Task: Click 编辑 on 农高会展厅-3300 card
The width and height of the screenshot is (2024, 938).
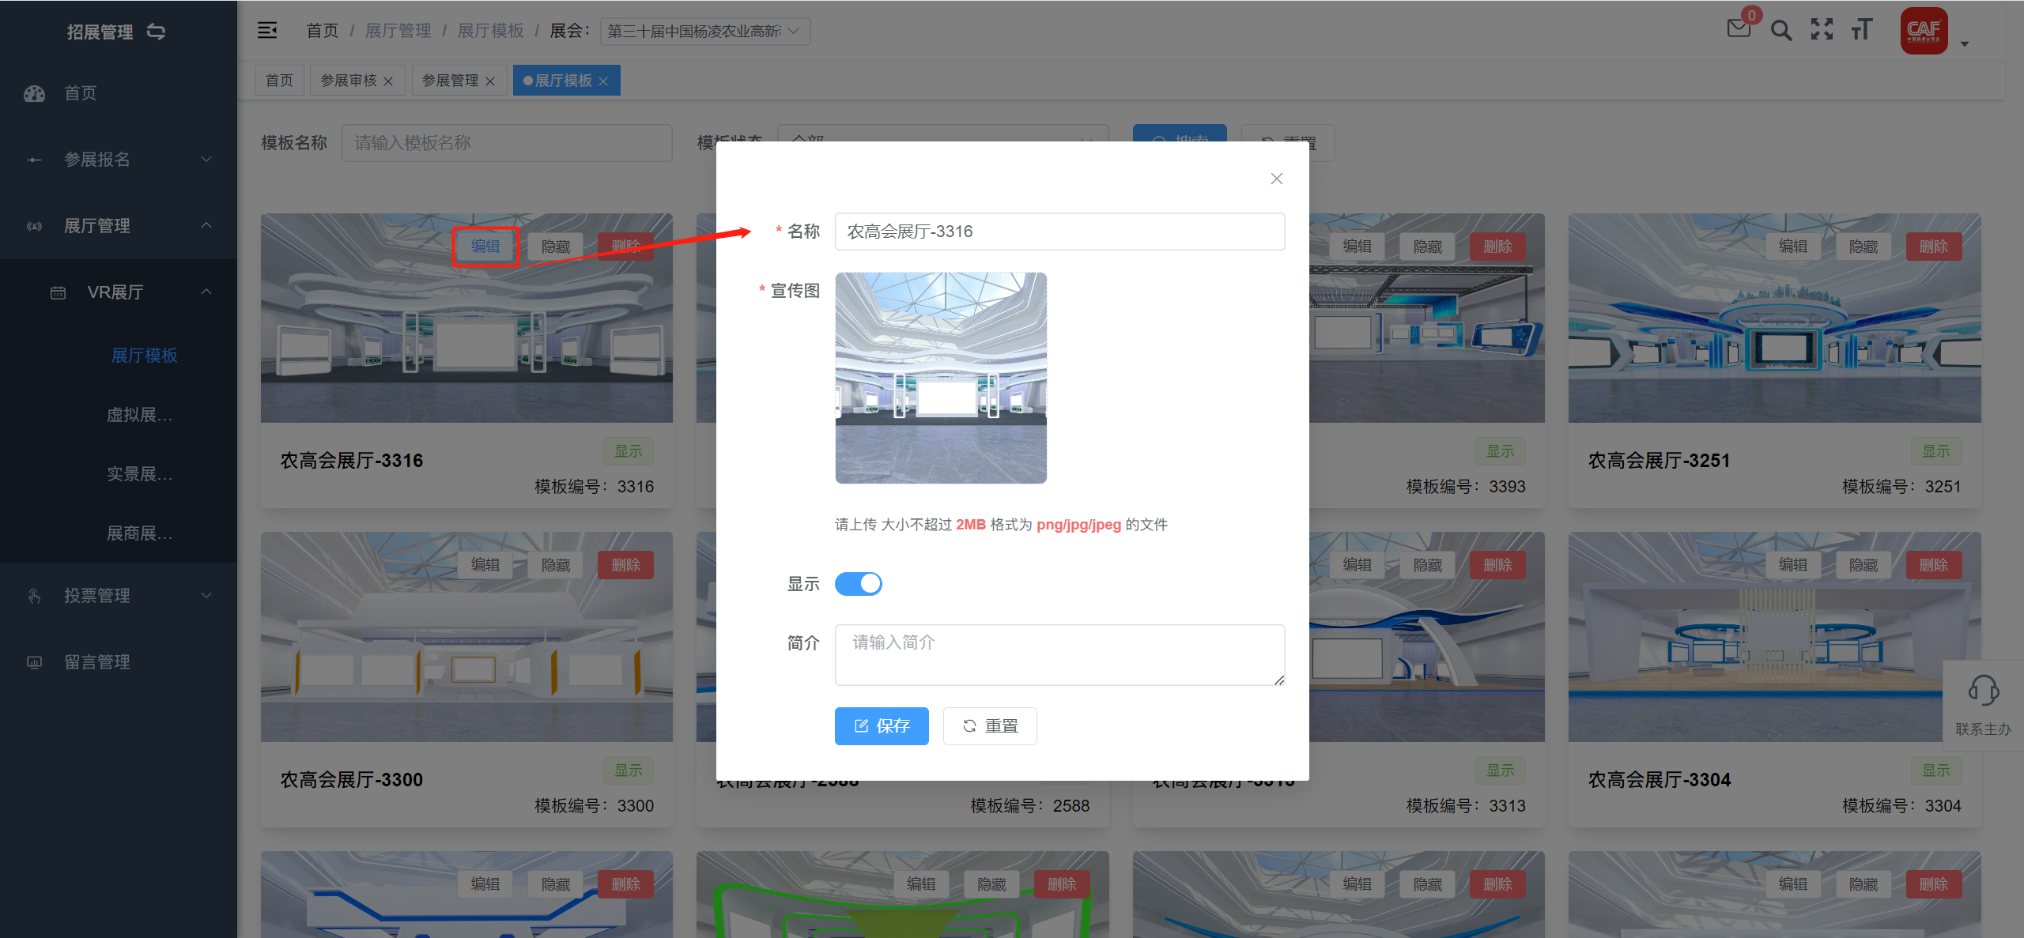Action: pyautogui.click(x=485, y=565)
